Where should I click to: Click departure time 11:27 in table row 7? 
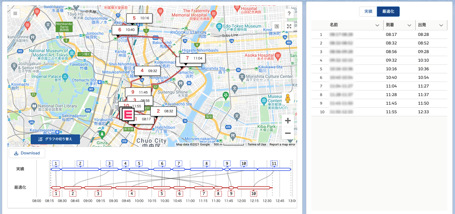(423, 86)
